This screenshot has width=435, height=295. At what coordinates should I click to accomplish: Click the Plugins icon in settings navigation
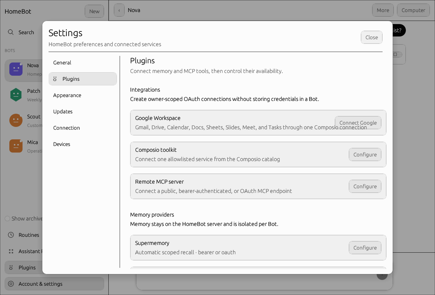[x=55, y=79]
